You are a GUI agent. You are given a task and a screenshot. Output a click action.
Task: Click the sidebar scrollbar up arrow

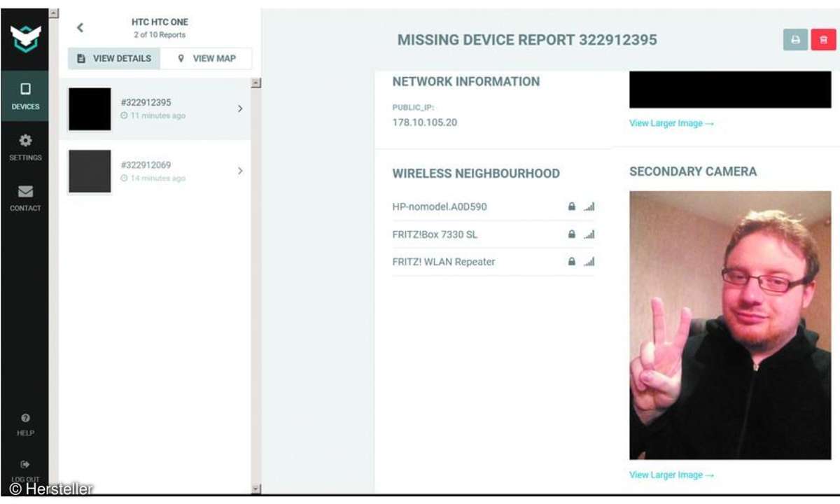click(x=55, y=14)
